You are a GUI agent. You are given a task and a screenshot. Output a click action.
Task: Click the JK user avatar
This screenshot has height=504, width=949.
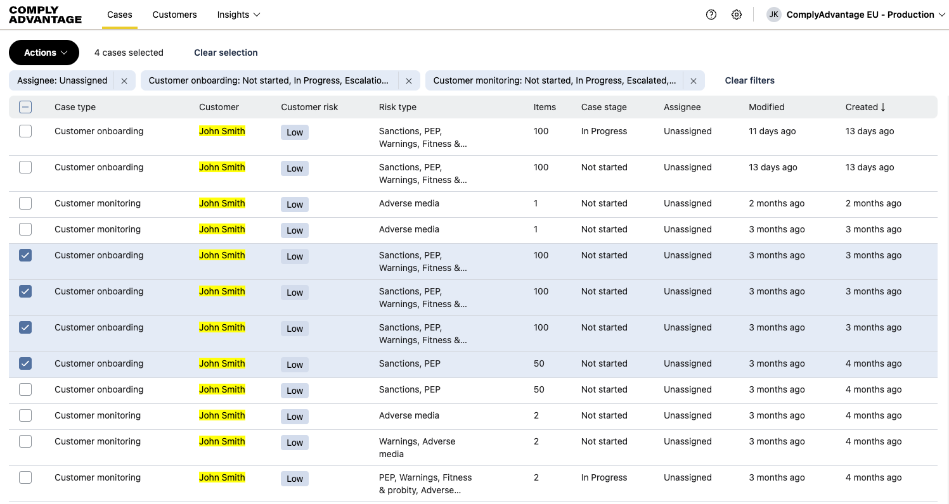tap(773, 15)
